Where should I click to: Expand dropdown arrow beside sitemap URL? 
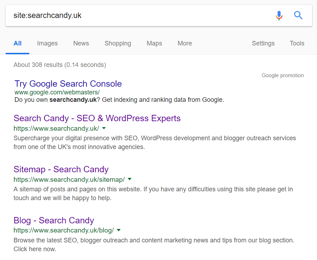coord(130,179)
